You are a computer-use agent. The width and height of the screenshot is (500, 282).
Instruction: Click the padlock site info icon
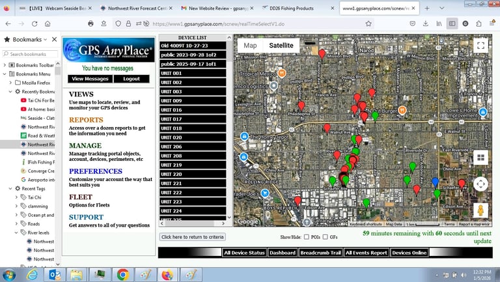128,23
